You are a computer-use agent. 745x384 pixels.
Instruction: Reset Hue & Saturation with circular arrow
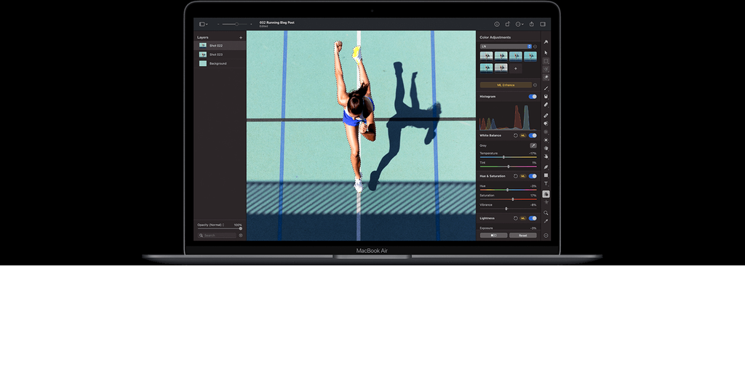coord(516,176)
